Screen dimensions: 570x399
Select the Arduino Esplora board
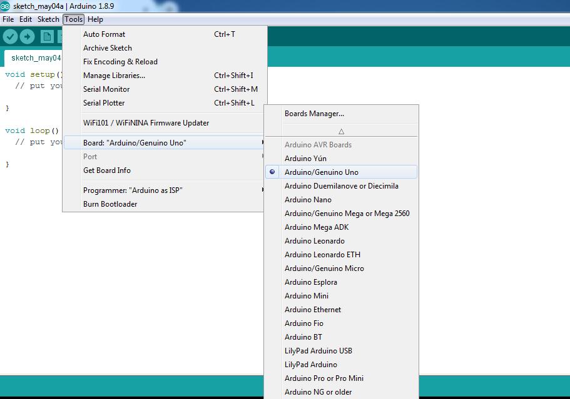coord(342,283)
